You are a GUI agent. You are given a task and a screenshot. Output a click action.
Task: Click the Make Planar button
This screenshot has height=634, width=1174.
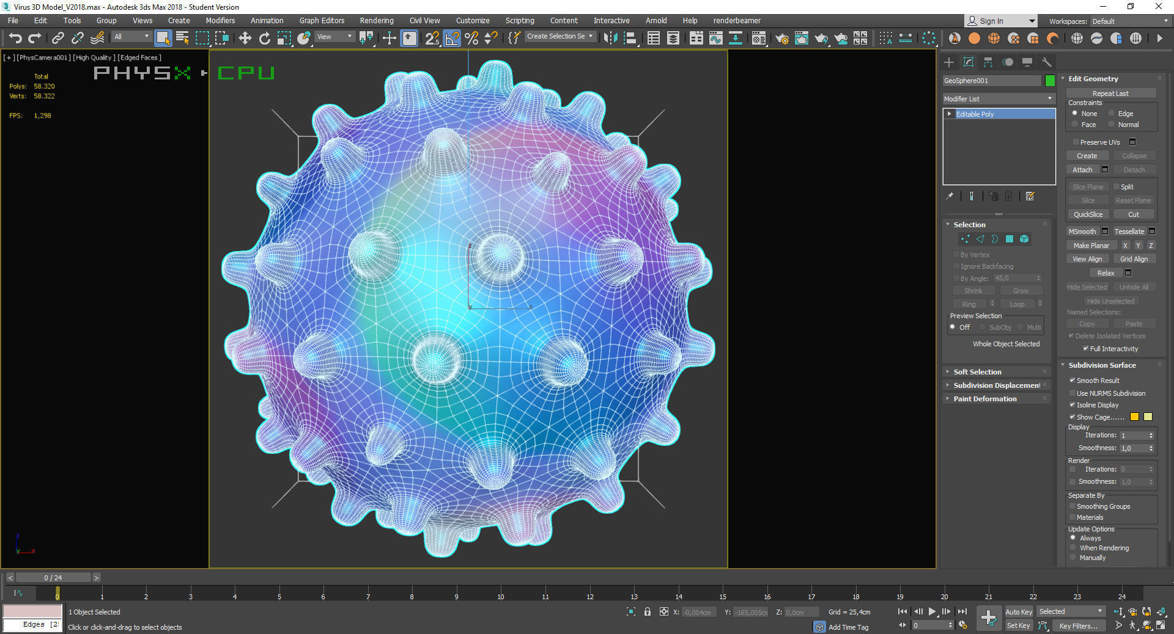tap(1091, 246)
